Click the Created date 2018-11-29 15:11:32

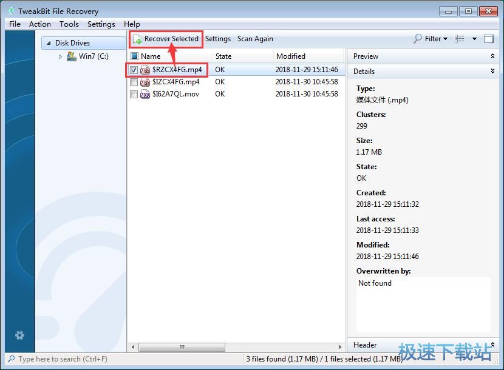point(387,204)
